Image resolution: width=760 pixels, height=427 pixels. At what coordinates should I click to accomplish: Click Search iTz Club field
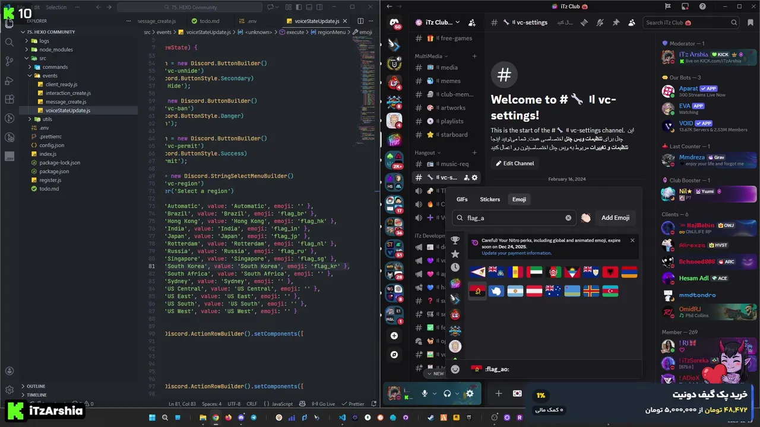[x=691, y=23]
